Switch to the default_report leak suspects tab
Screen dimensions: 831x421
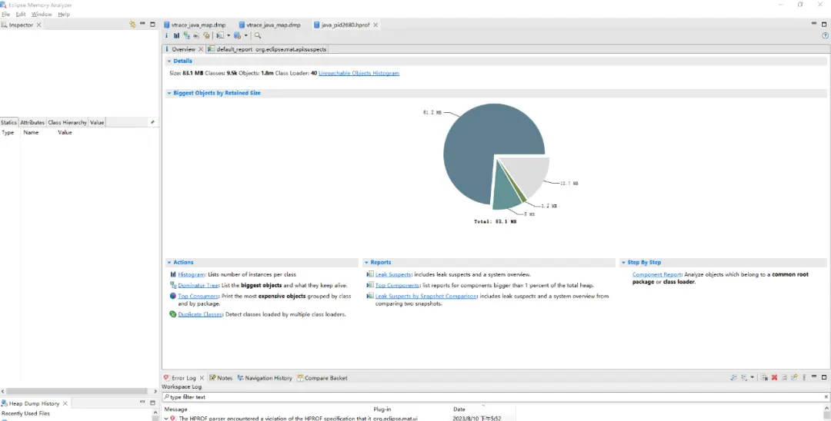click(x=267, y=49)
